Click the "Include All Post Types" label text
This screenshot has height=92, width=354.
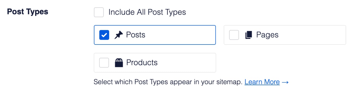(x=147, y=12)
